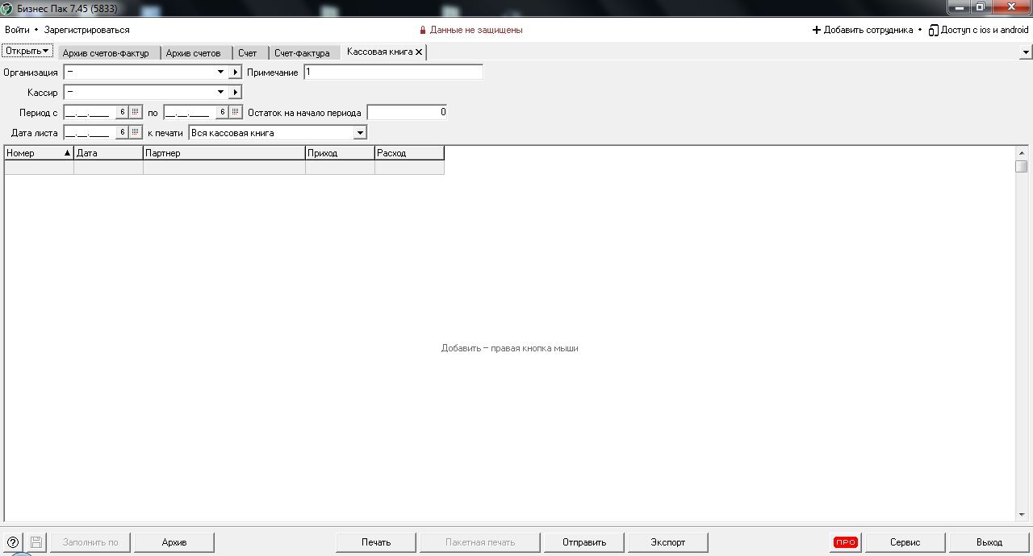Click the Заполнить по button
This screenshot has height=556, width=1033.
coord(90,542)
